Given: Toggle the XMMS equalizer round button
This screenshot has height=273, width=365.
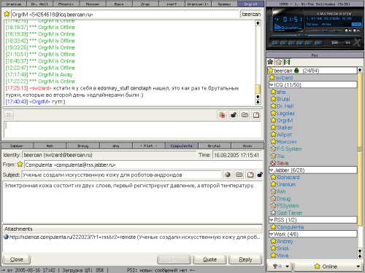Looking at the screenshot, I should point(346,31).
